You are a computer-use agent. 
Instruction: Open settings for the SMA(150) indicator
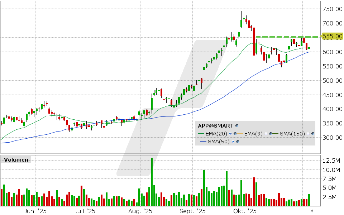(312, 134)
